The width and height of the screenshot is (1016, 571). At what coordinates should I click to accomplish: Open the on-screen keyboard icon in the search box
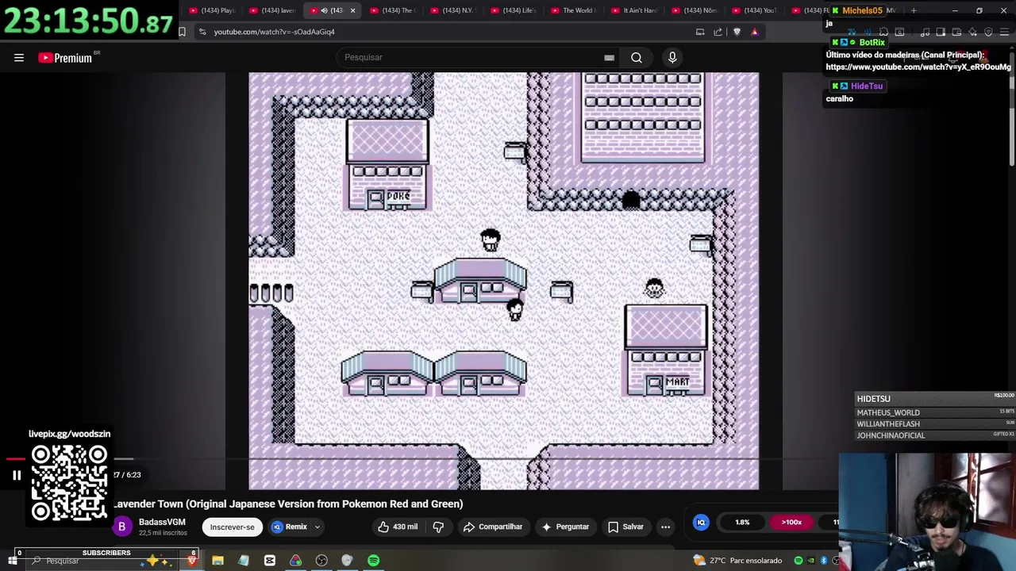click(609, 57)
